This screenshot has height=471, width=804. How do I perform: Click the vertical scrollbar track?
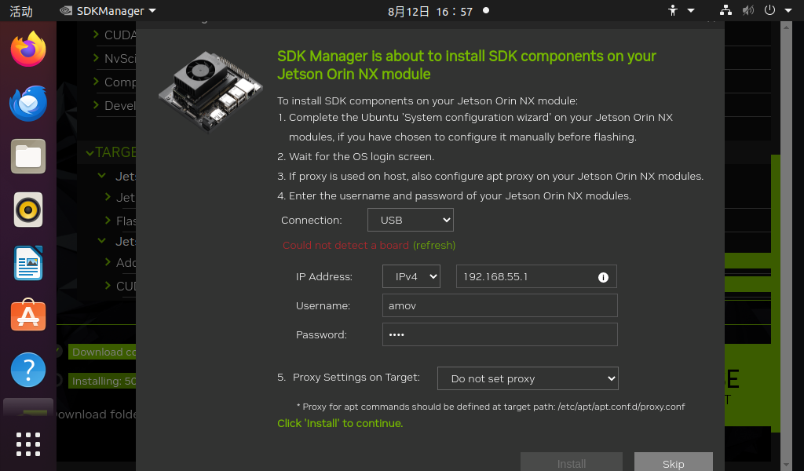[787, 246]
